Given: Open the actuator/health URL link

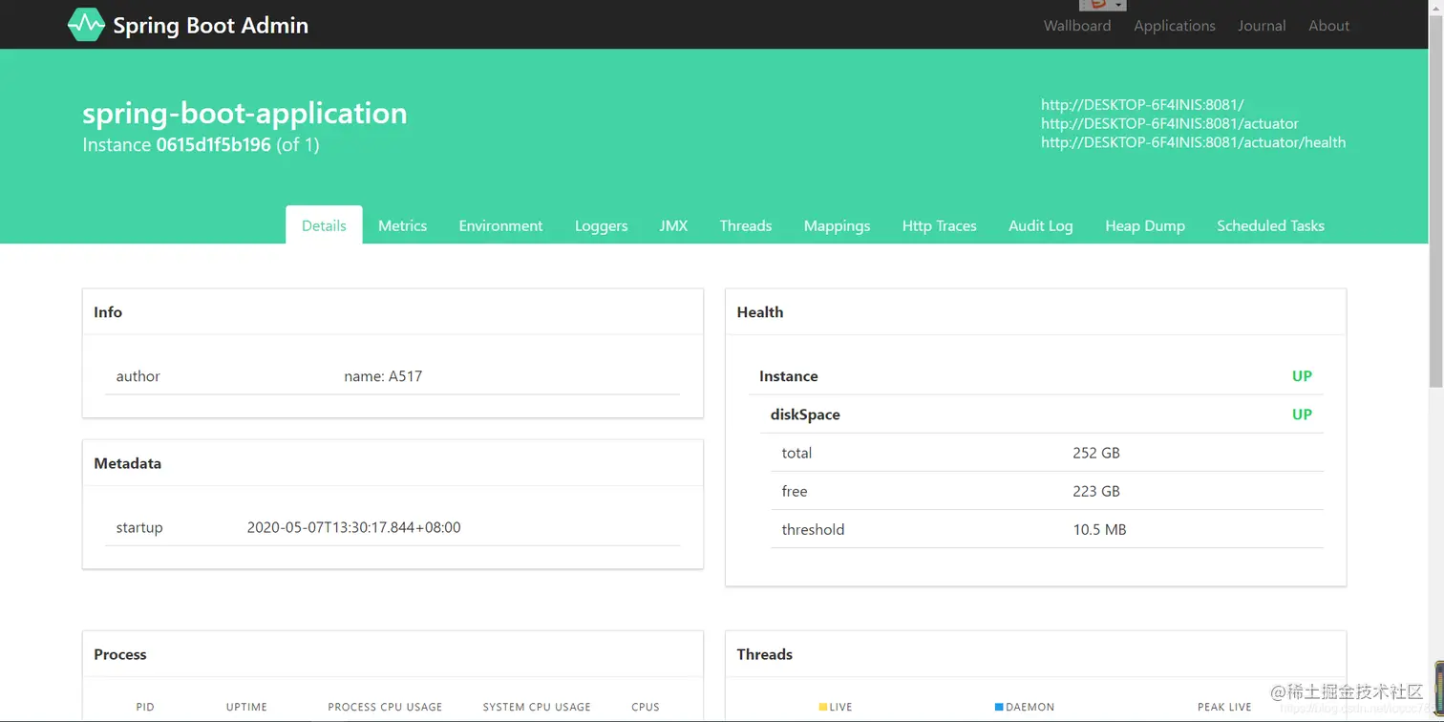Looking at the screenshot, I should click(x=1193, y=142).
